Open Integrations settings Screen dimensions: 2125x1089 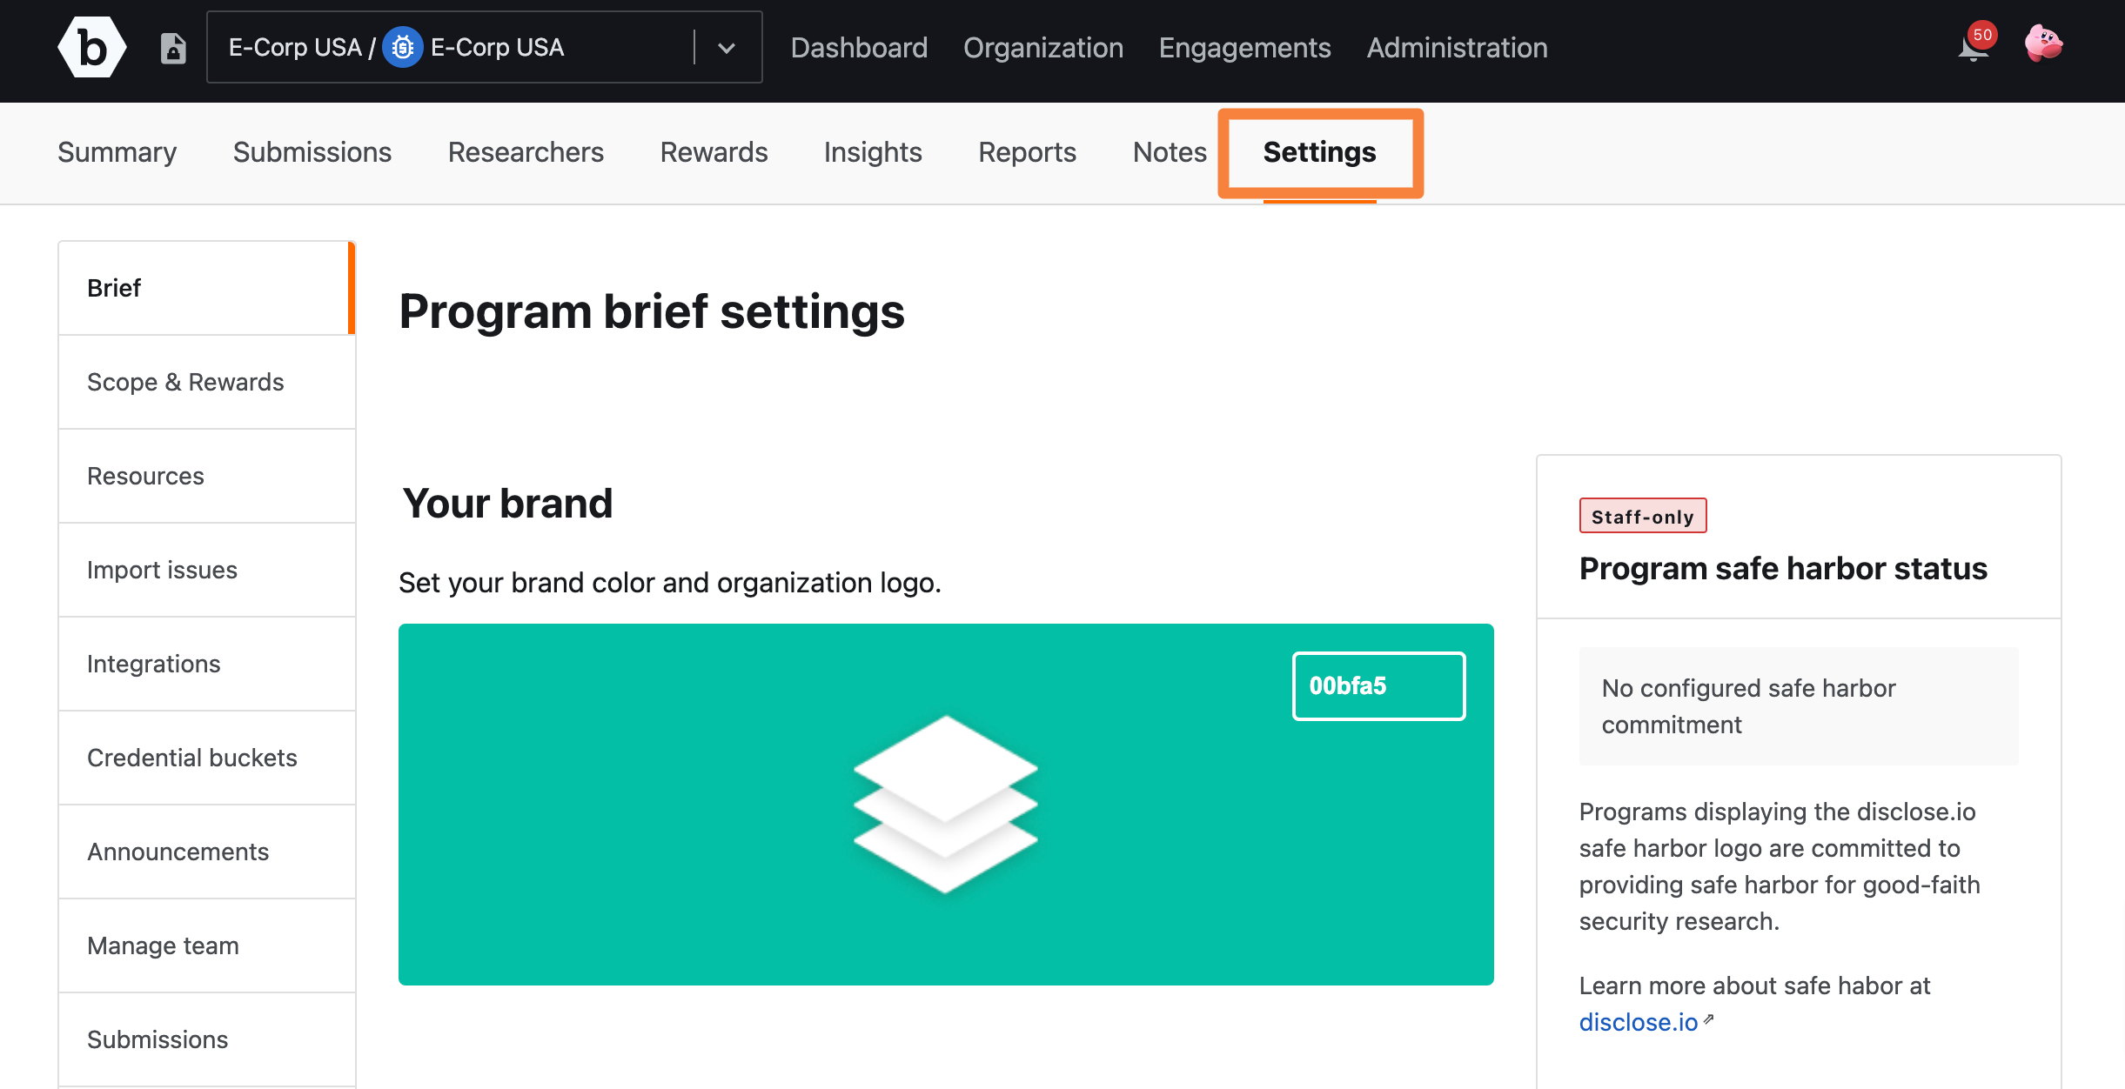coord(206,664)
